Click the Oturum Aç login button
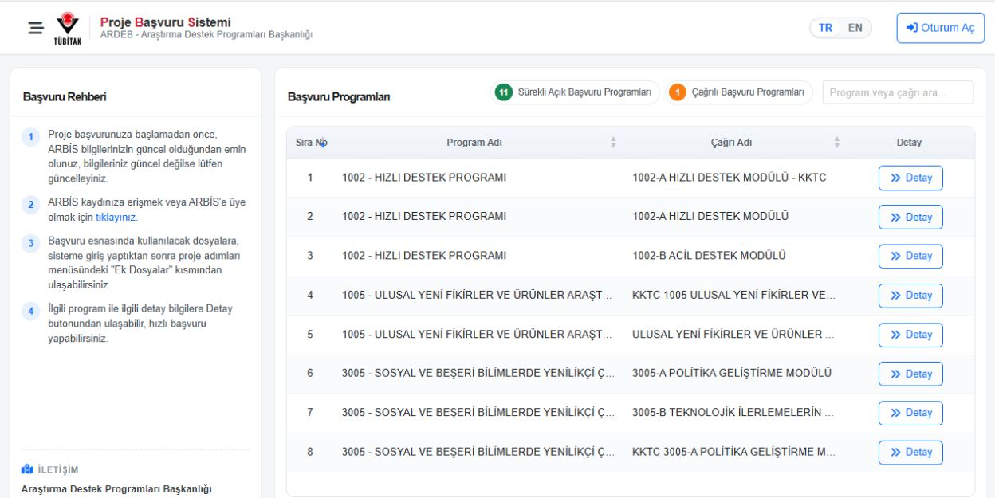Screen dimensions: 995x498 [941, 28]
